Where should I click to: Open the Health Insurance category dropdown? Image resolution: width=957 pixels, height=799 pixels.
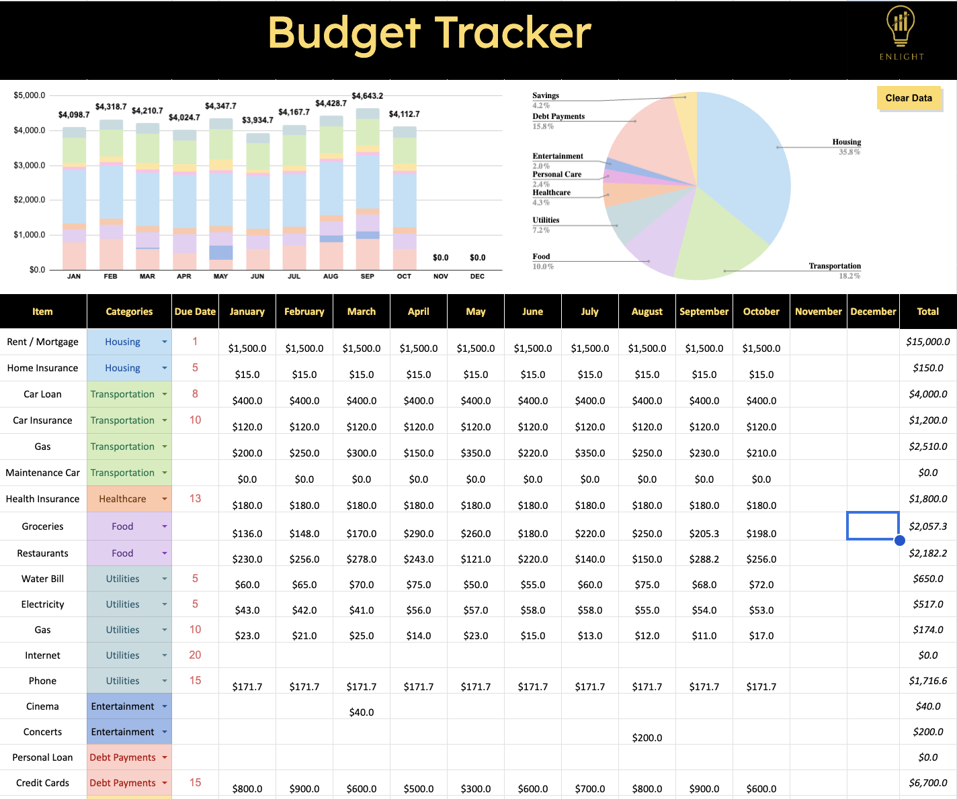tap(165, 499)
